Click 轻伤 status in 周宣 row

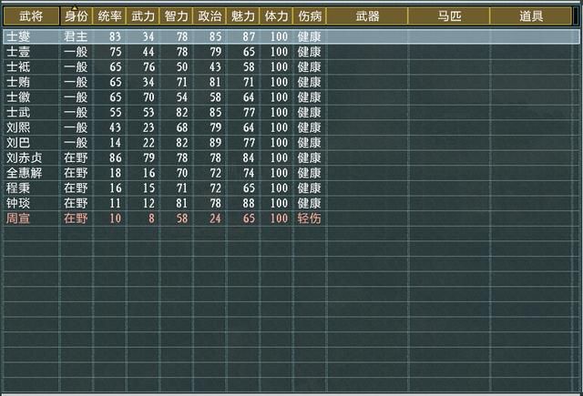click(x=309, y=218)
